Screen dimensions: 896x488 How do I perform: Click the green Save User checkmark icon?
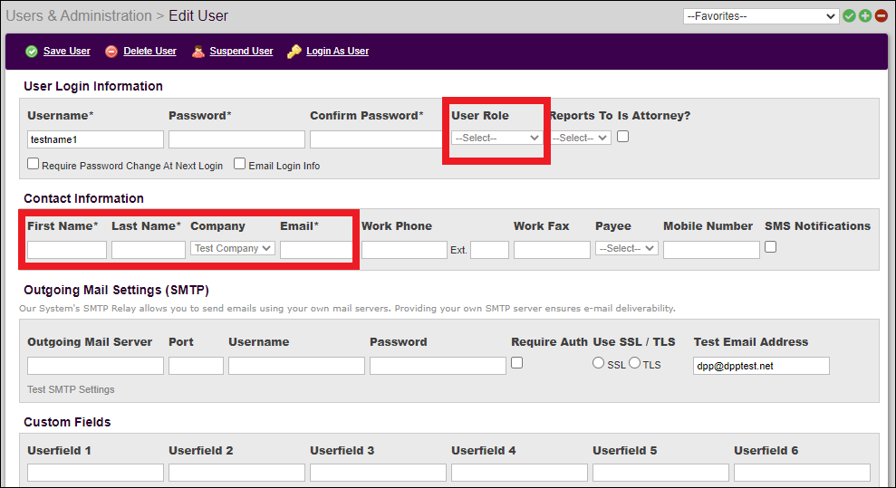[x=32, y=52]
